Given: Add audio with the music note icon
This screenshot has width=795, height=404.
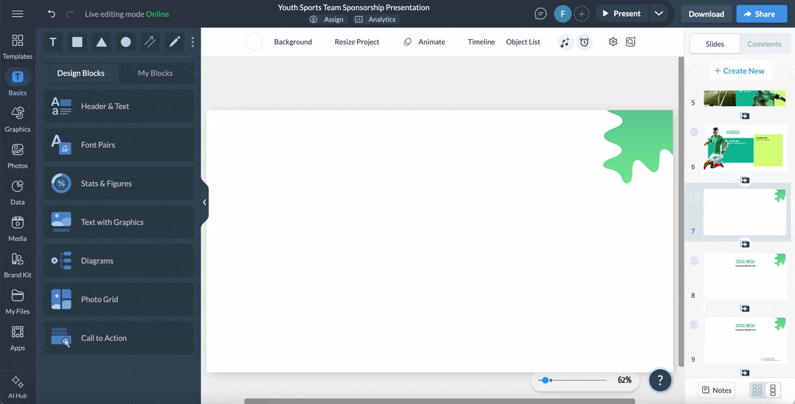Looking at the screenshot, I should point(564,42).
